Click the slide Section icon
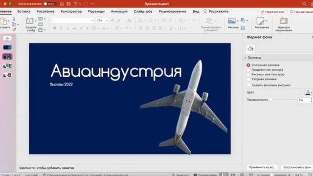Image resolution: width=313 pixels, height=176 pixels. (41, 30)
